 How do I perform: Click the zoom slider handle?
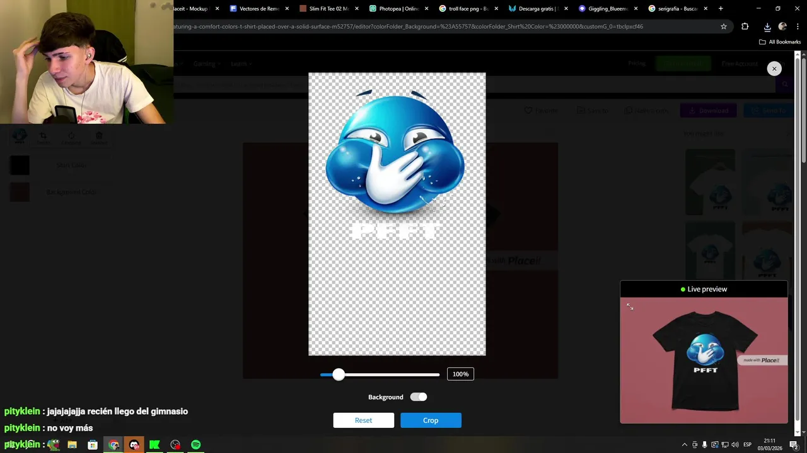339,374
